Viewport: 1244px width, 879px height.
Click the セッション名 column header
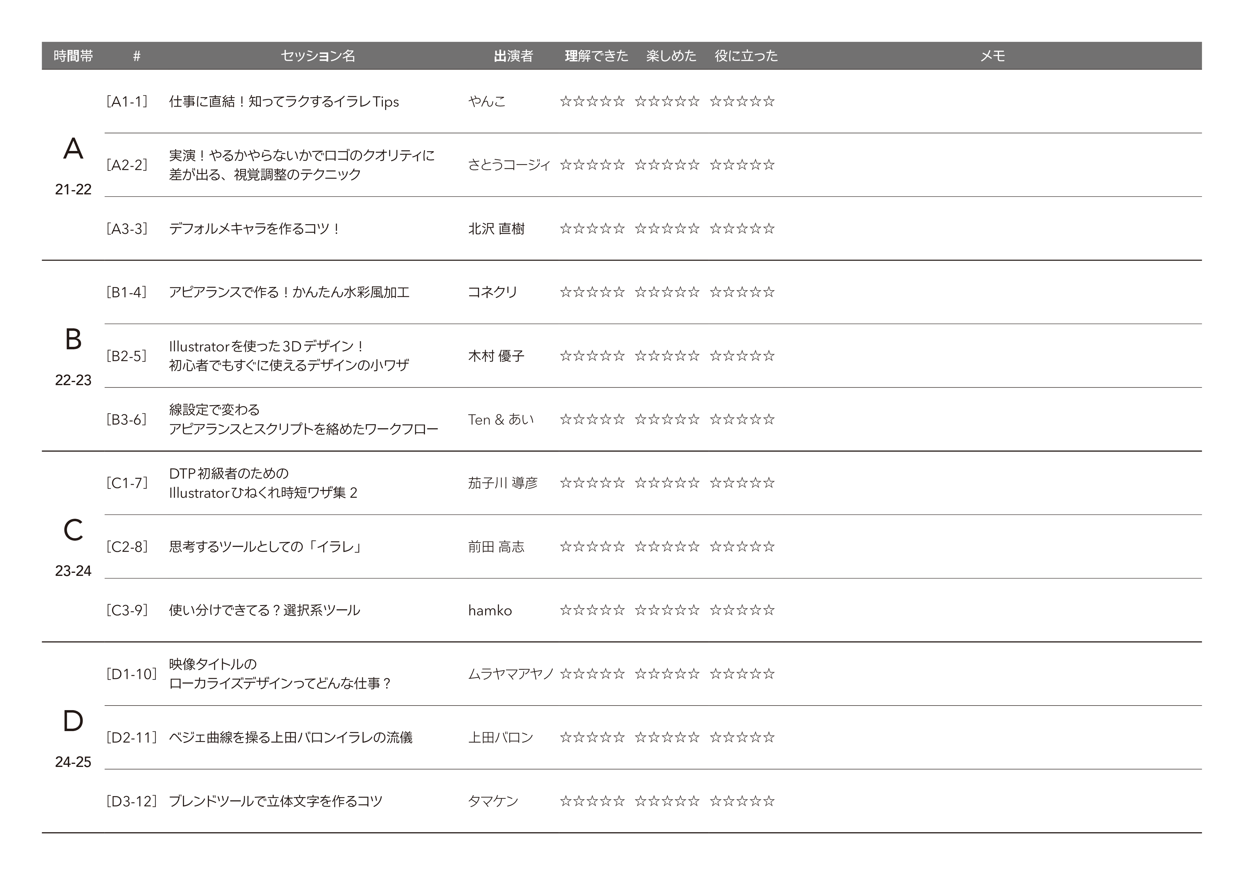[318, 56]
